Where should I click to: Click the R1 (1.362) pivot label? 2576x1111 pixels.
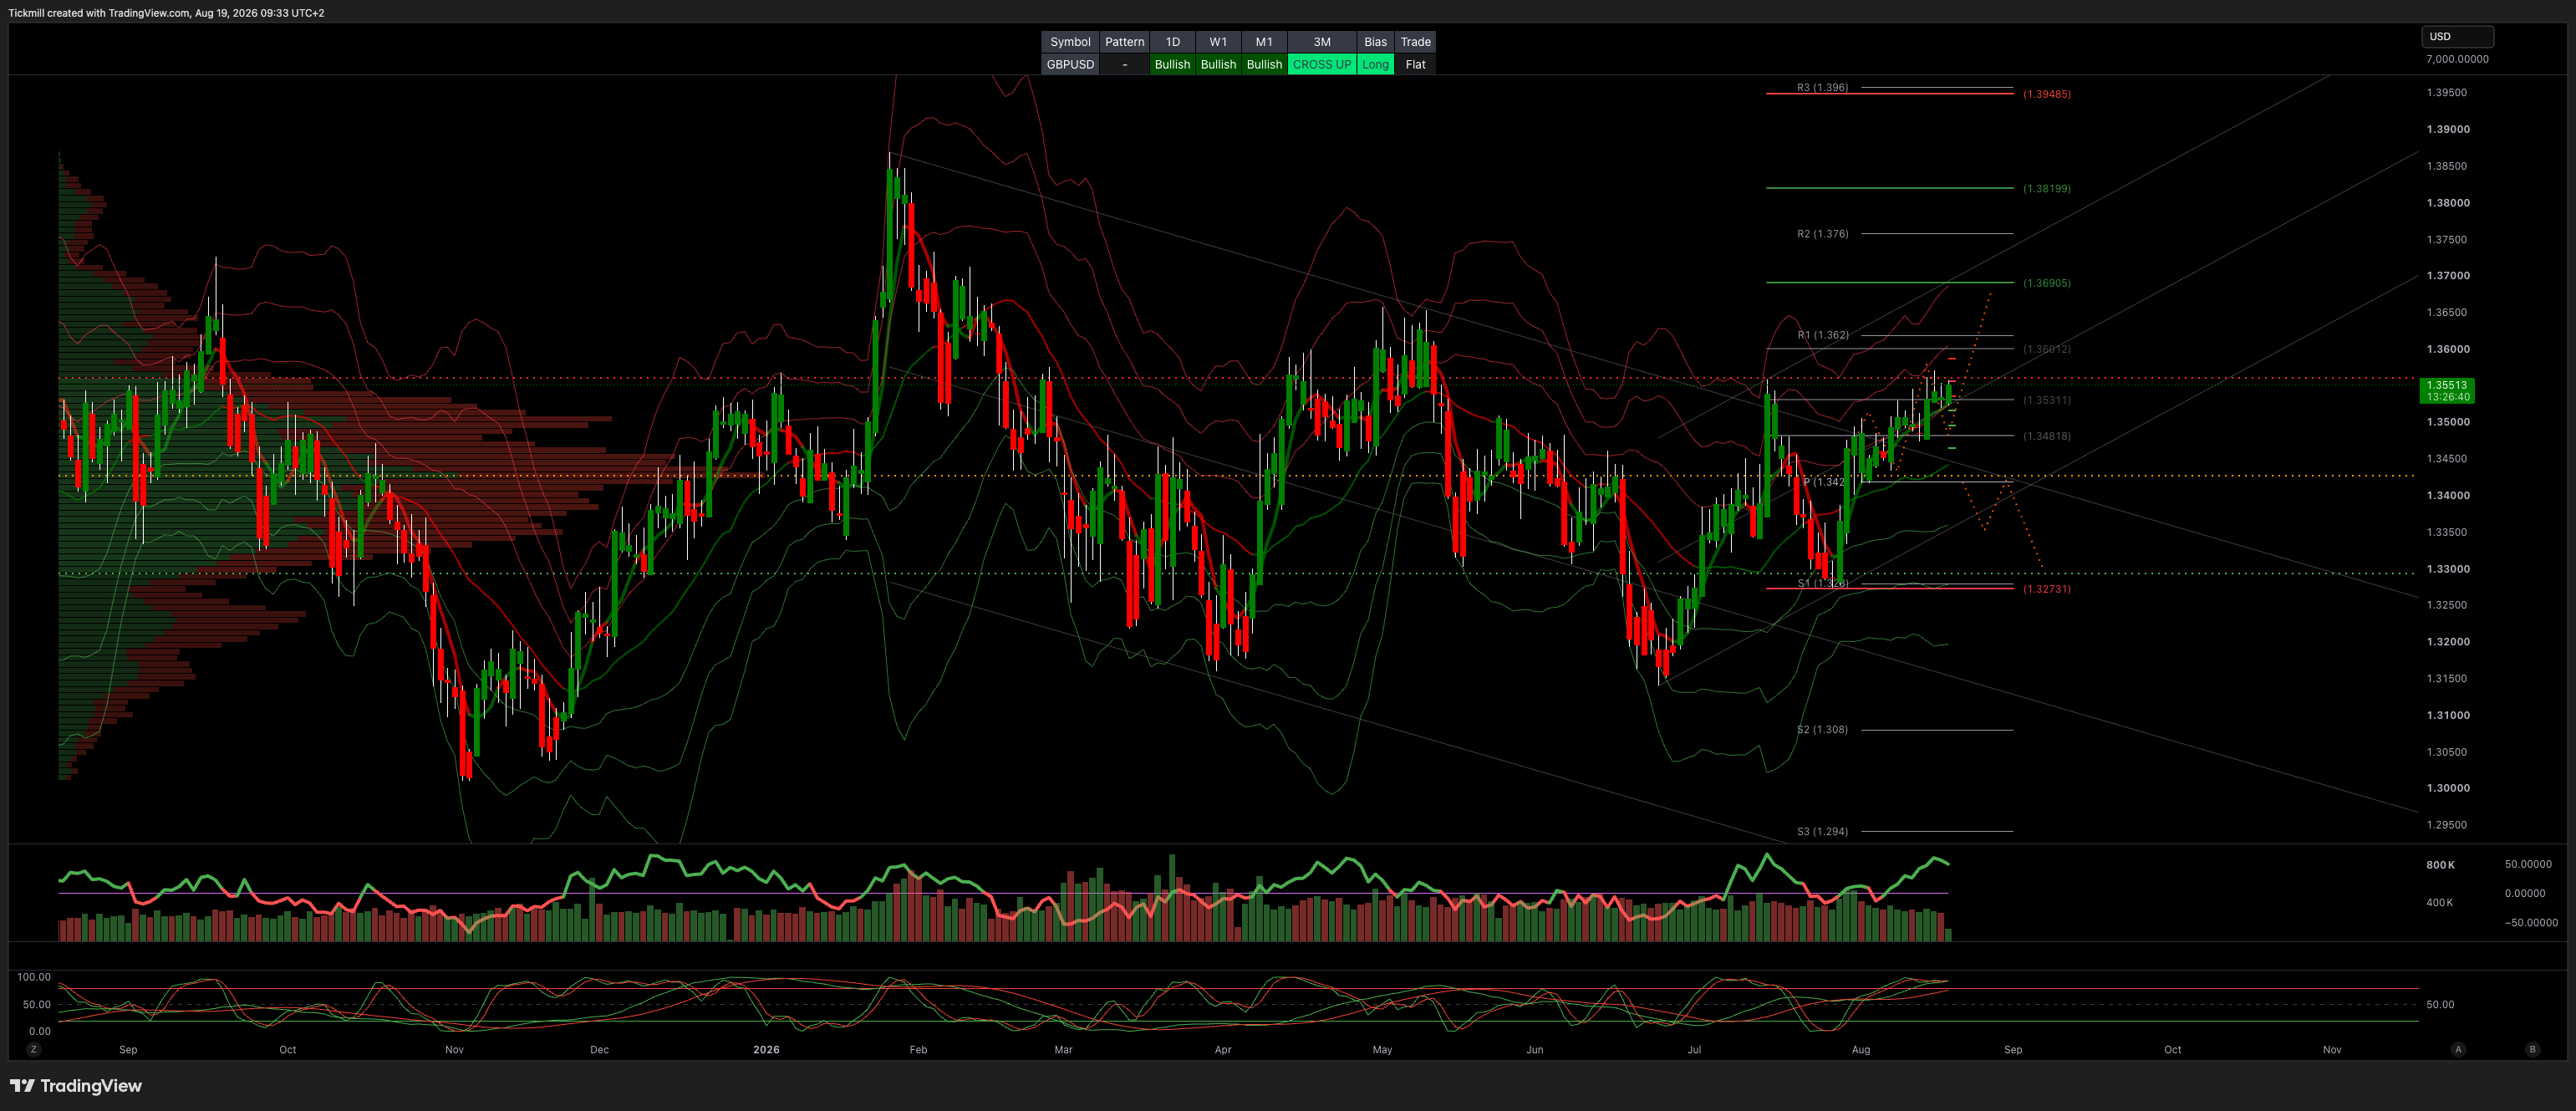pyautogui.click(x=1822, y=335)
